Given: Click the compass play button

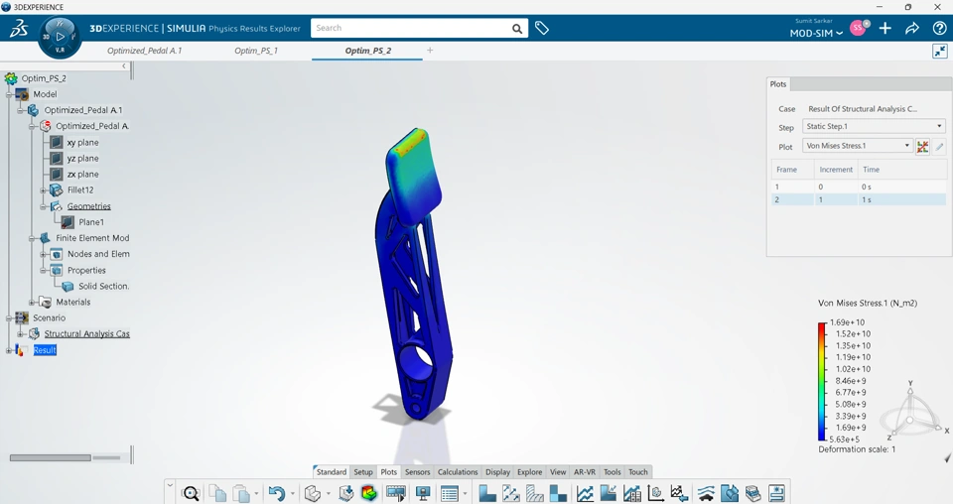Looking at the screenshot, I should click(60, 37).
